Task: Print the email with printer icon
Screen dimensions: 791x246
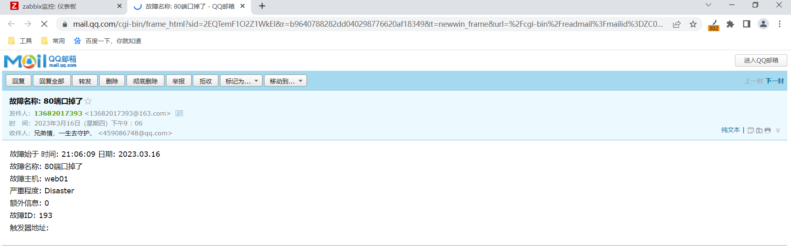Action: point(768,130)
